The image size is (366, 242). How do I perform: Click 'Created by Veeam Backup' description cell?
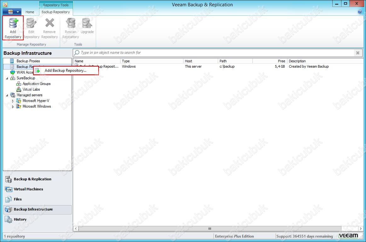[309, 66]
